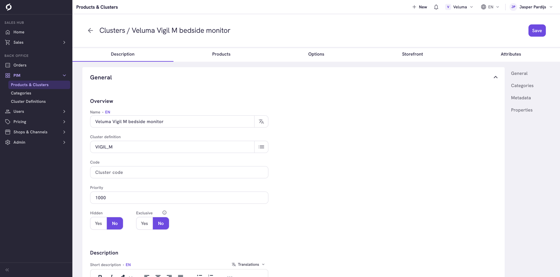Click the Users icon in sidebar
Viewport: 560px width, 277px height.
pyautogui.click(x=8, y=112)
